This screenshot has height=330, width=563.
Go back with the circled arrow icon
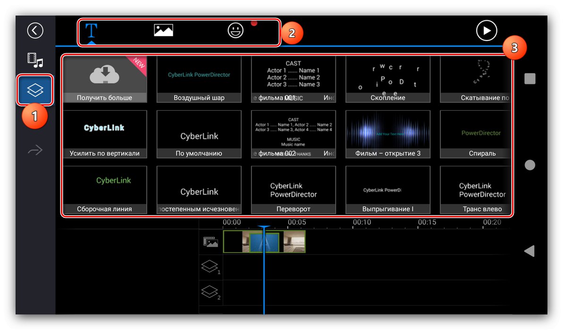click(x=35, y=31)
